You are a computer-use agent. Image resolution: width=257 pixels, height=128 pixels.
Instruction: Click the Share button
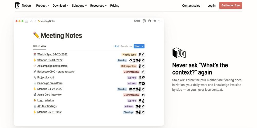click(137, 21)
